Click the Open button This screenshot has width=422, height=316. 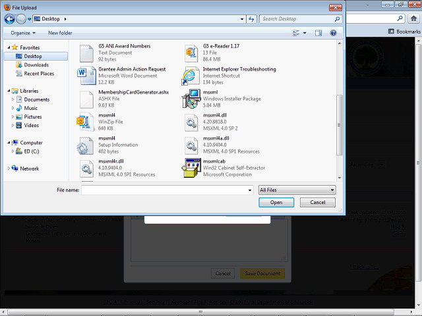tap(276, 202)
